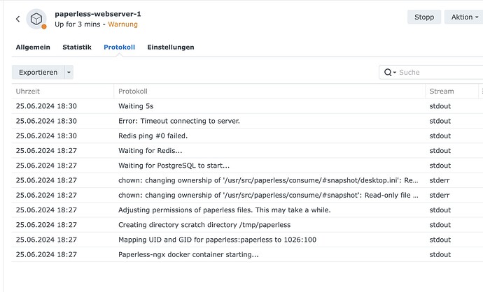Select 'Creating directory scratch directory' entry

(247, 225)
